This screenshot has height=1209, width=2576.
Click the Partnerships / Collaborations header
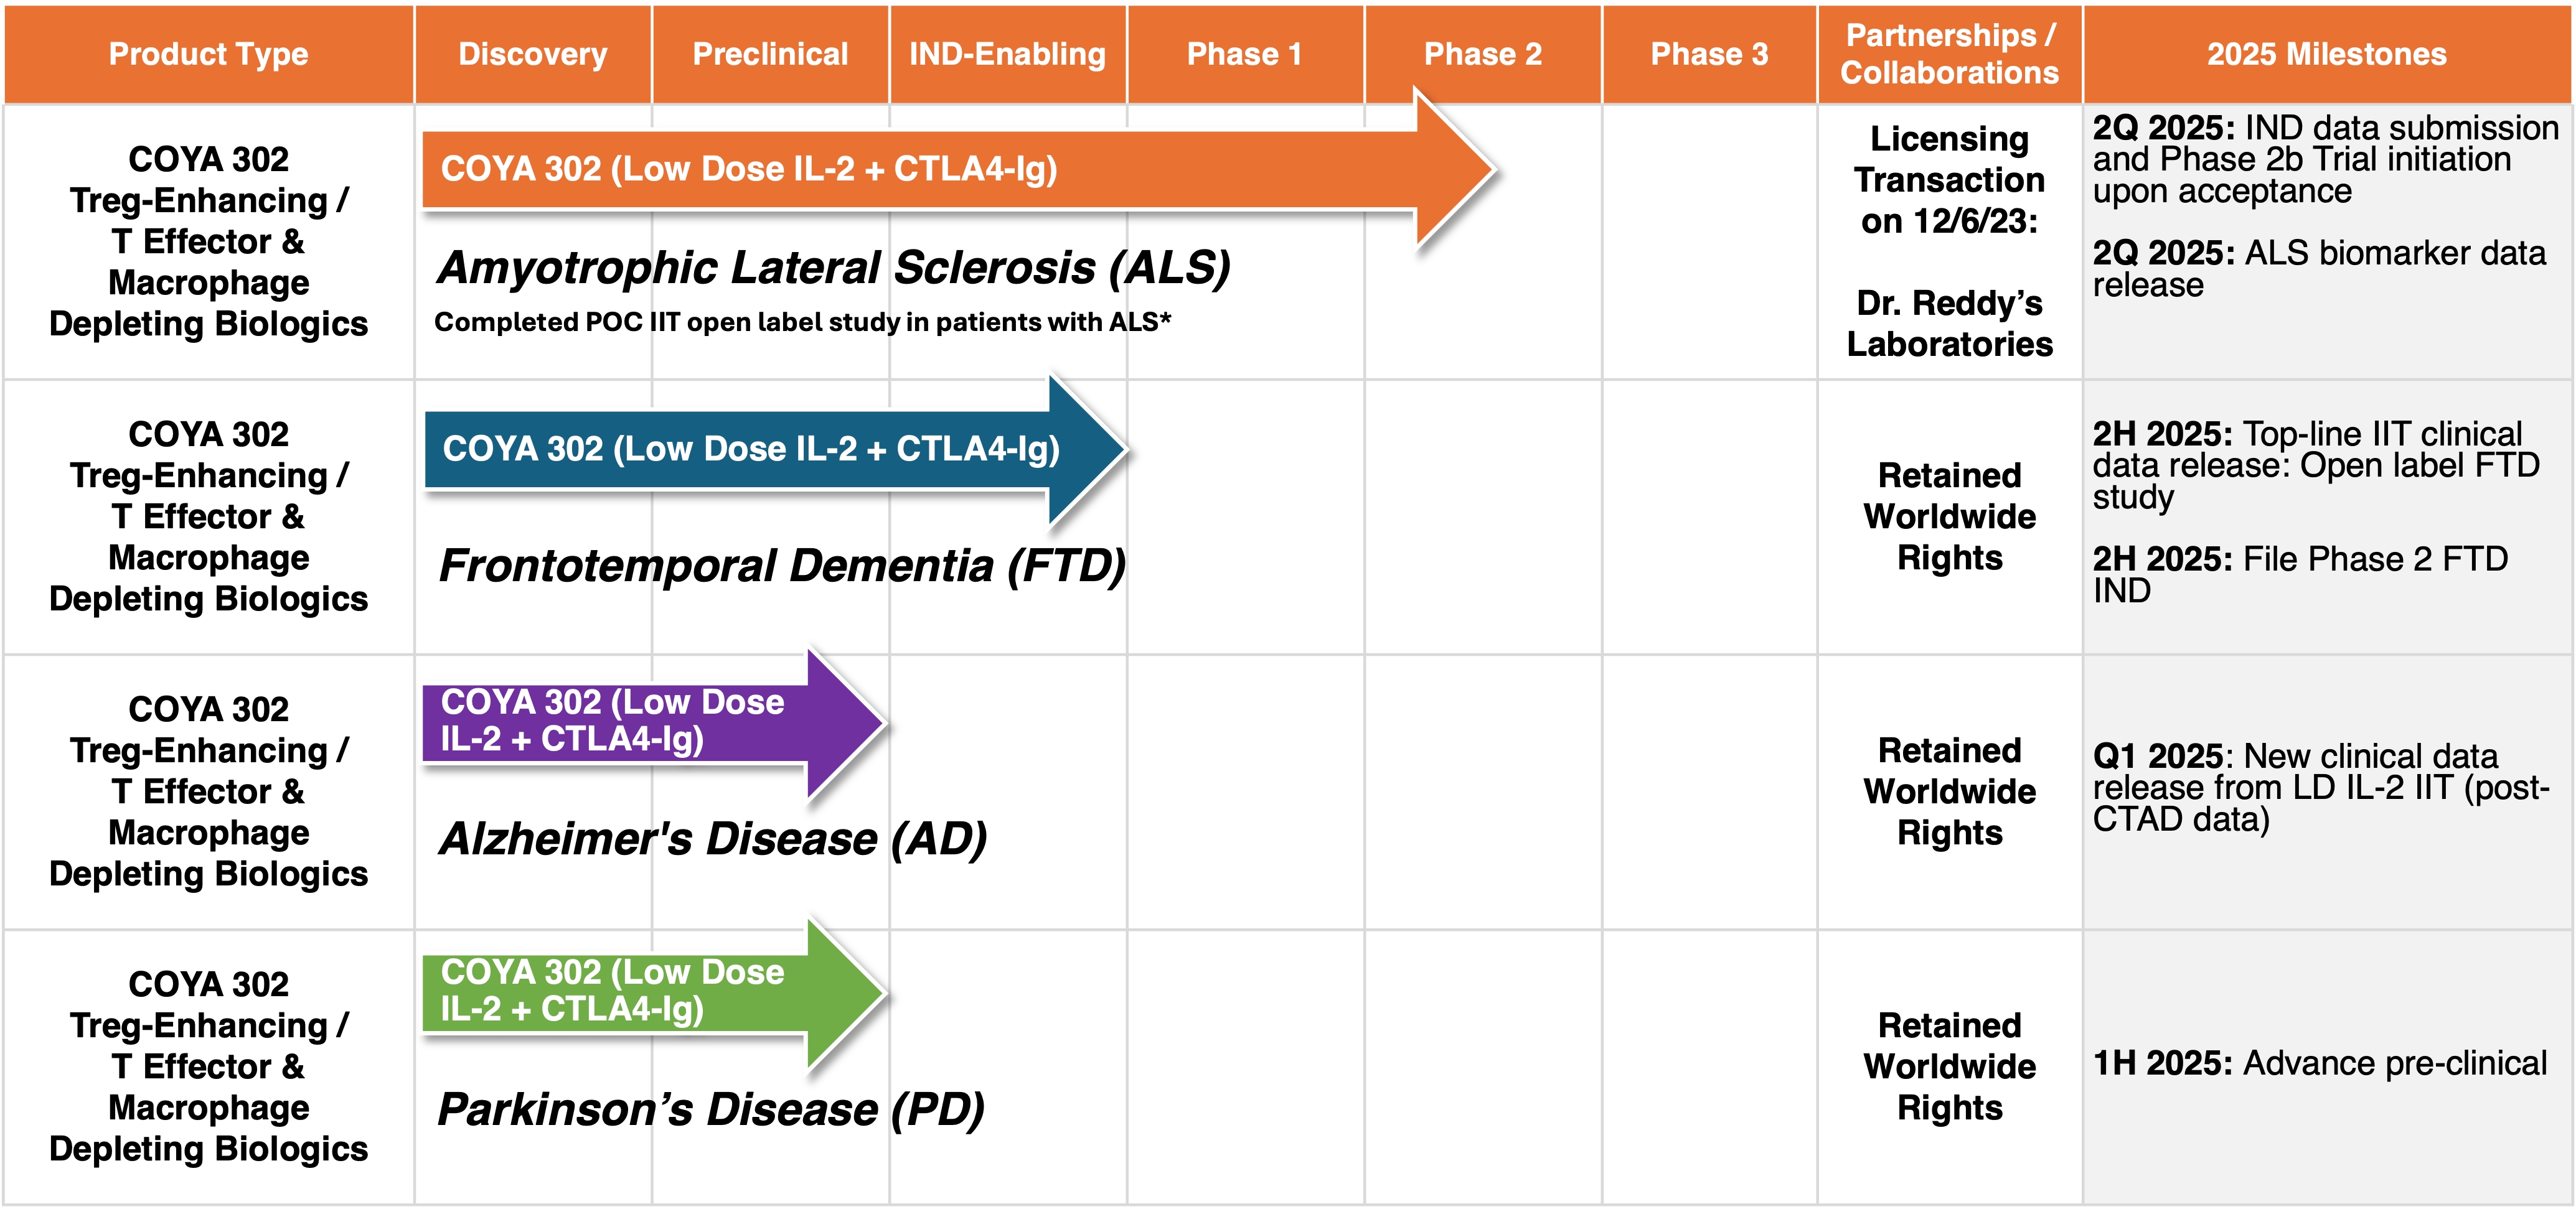tap(1949, 54)
